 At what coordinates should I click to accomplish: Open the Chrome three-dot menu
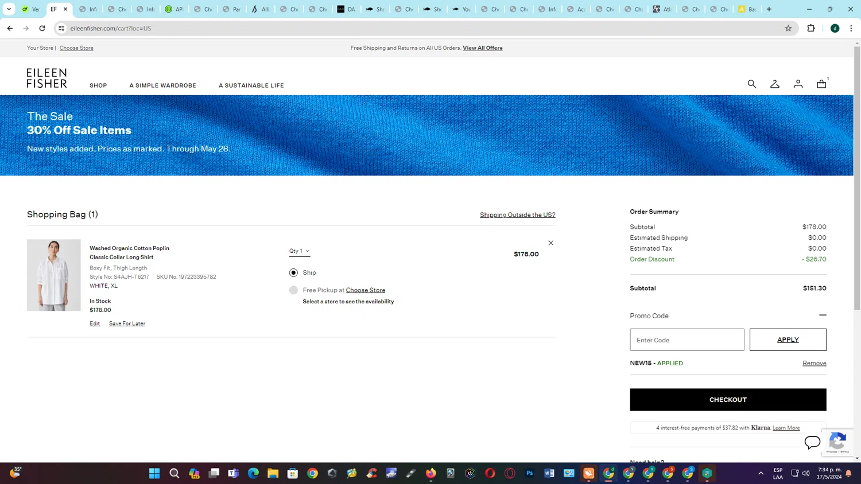[851, 28]
